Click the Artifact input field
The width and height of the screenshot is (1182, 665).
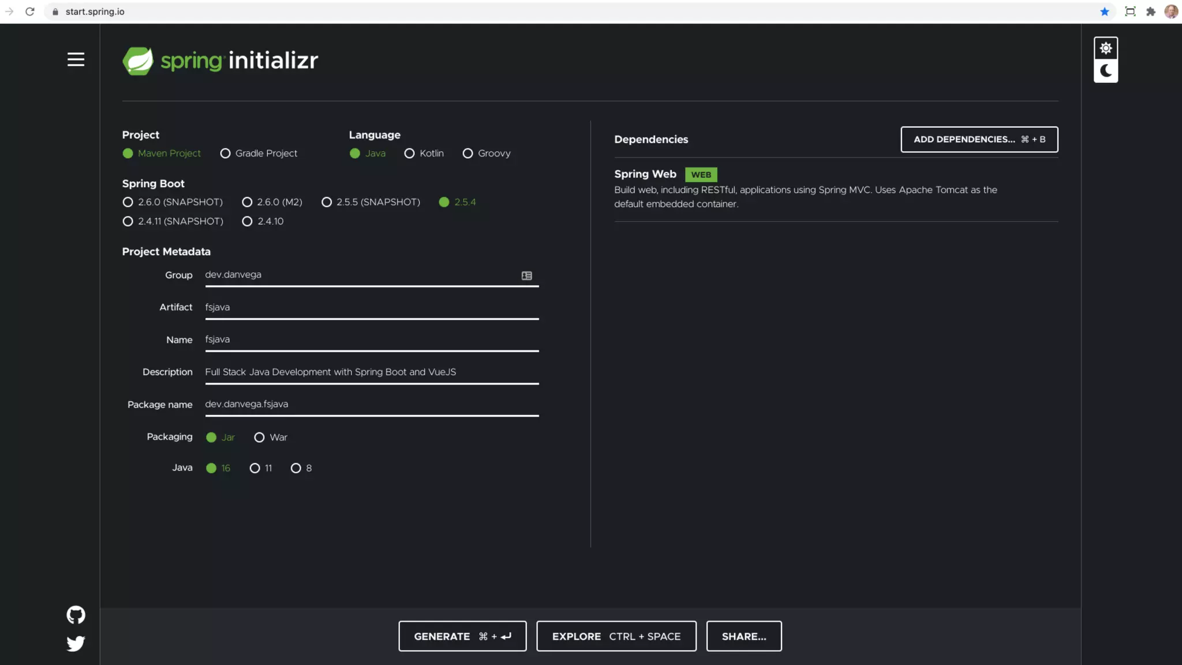coord(371,308)
